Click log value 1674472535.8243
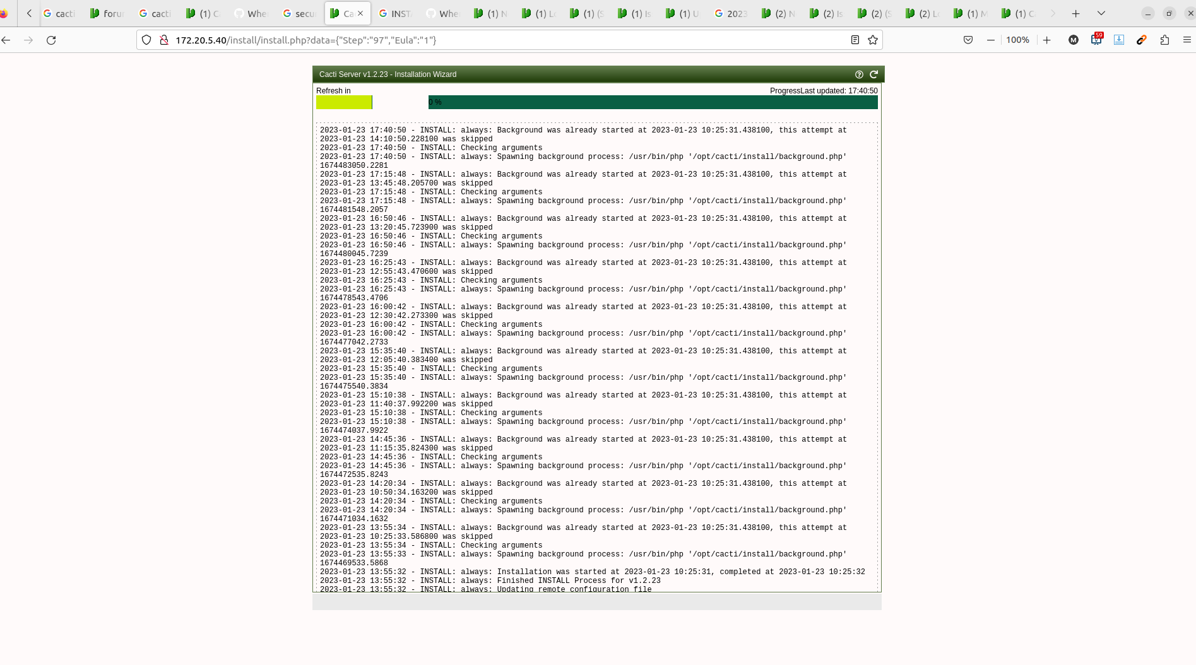The image size is (1196, 665). pyautogui.click(x=354, y=474)
